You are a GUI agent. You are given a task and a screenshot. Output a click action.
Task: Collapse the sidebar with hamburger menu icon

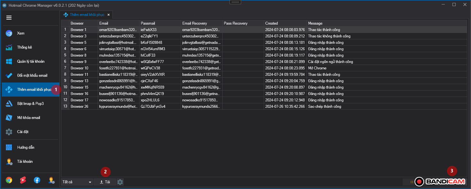click(9, 18)
